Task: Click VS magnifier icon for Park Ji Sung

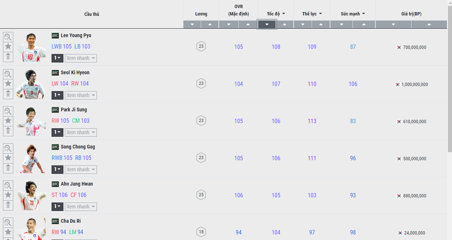Action: (8, 111)
